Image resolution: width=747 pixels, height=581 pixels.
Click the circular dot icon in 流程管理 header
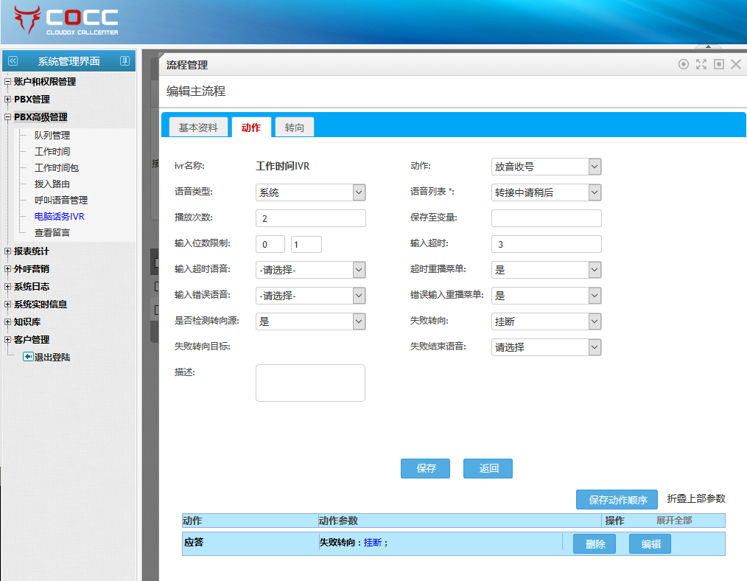(684, 65)
